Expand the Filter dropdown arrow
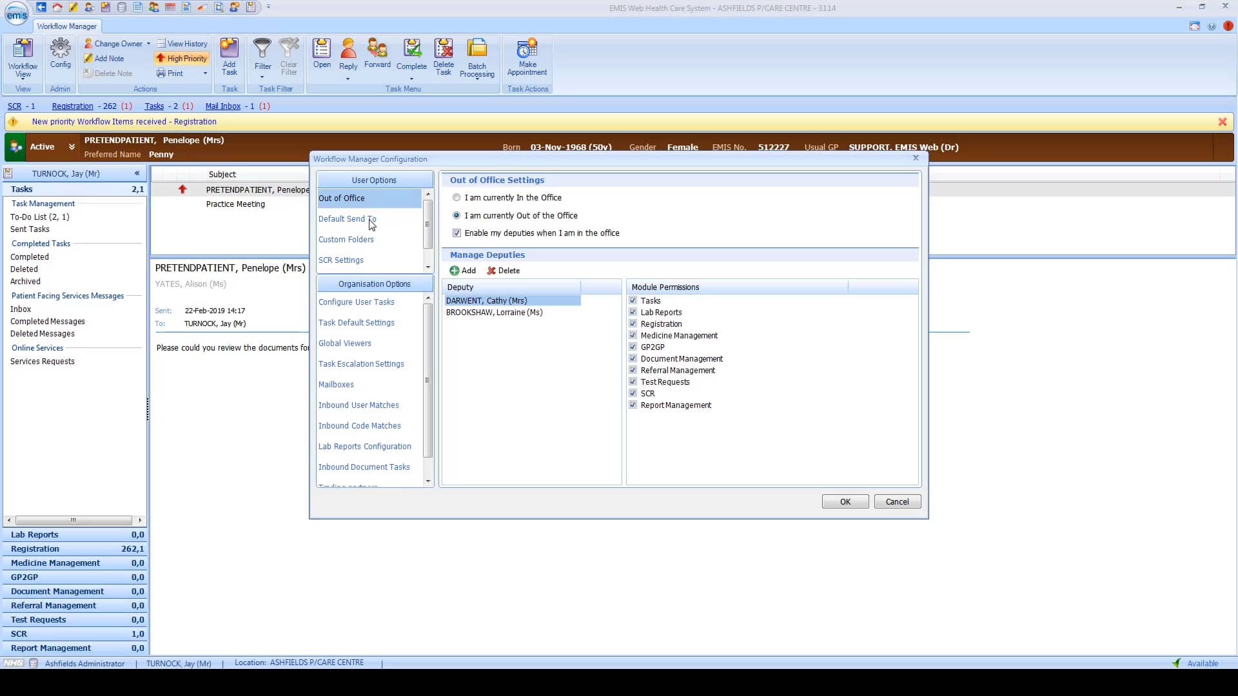This screenshot has height=696, width=1238. click(262, 76)
